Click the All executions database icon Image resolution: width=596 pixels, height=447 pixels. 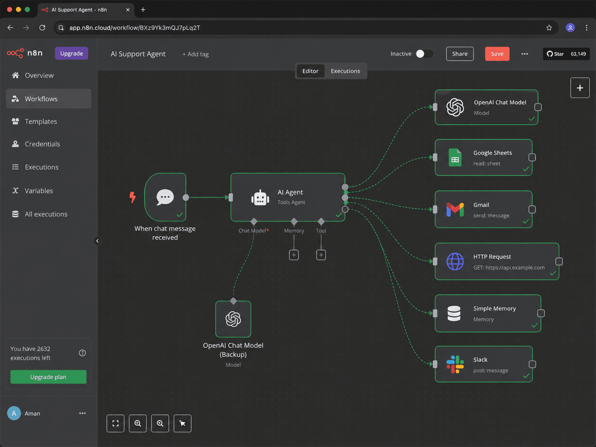tap(16, 214)
